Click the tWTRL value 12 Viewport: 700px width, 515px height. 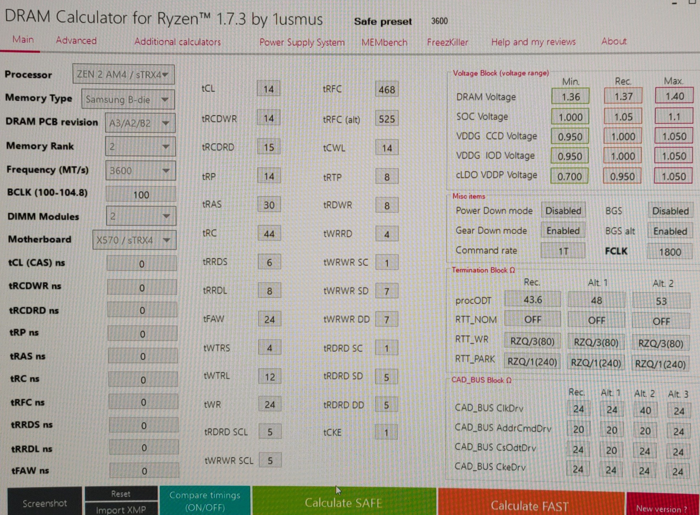(x=270, y=377)
